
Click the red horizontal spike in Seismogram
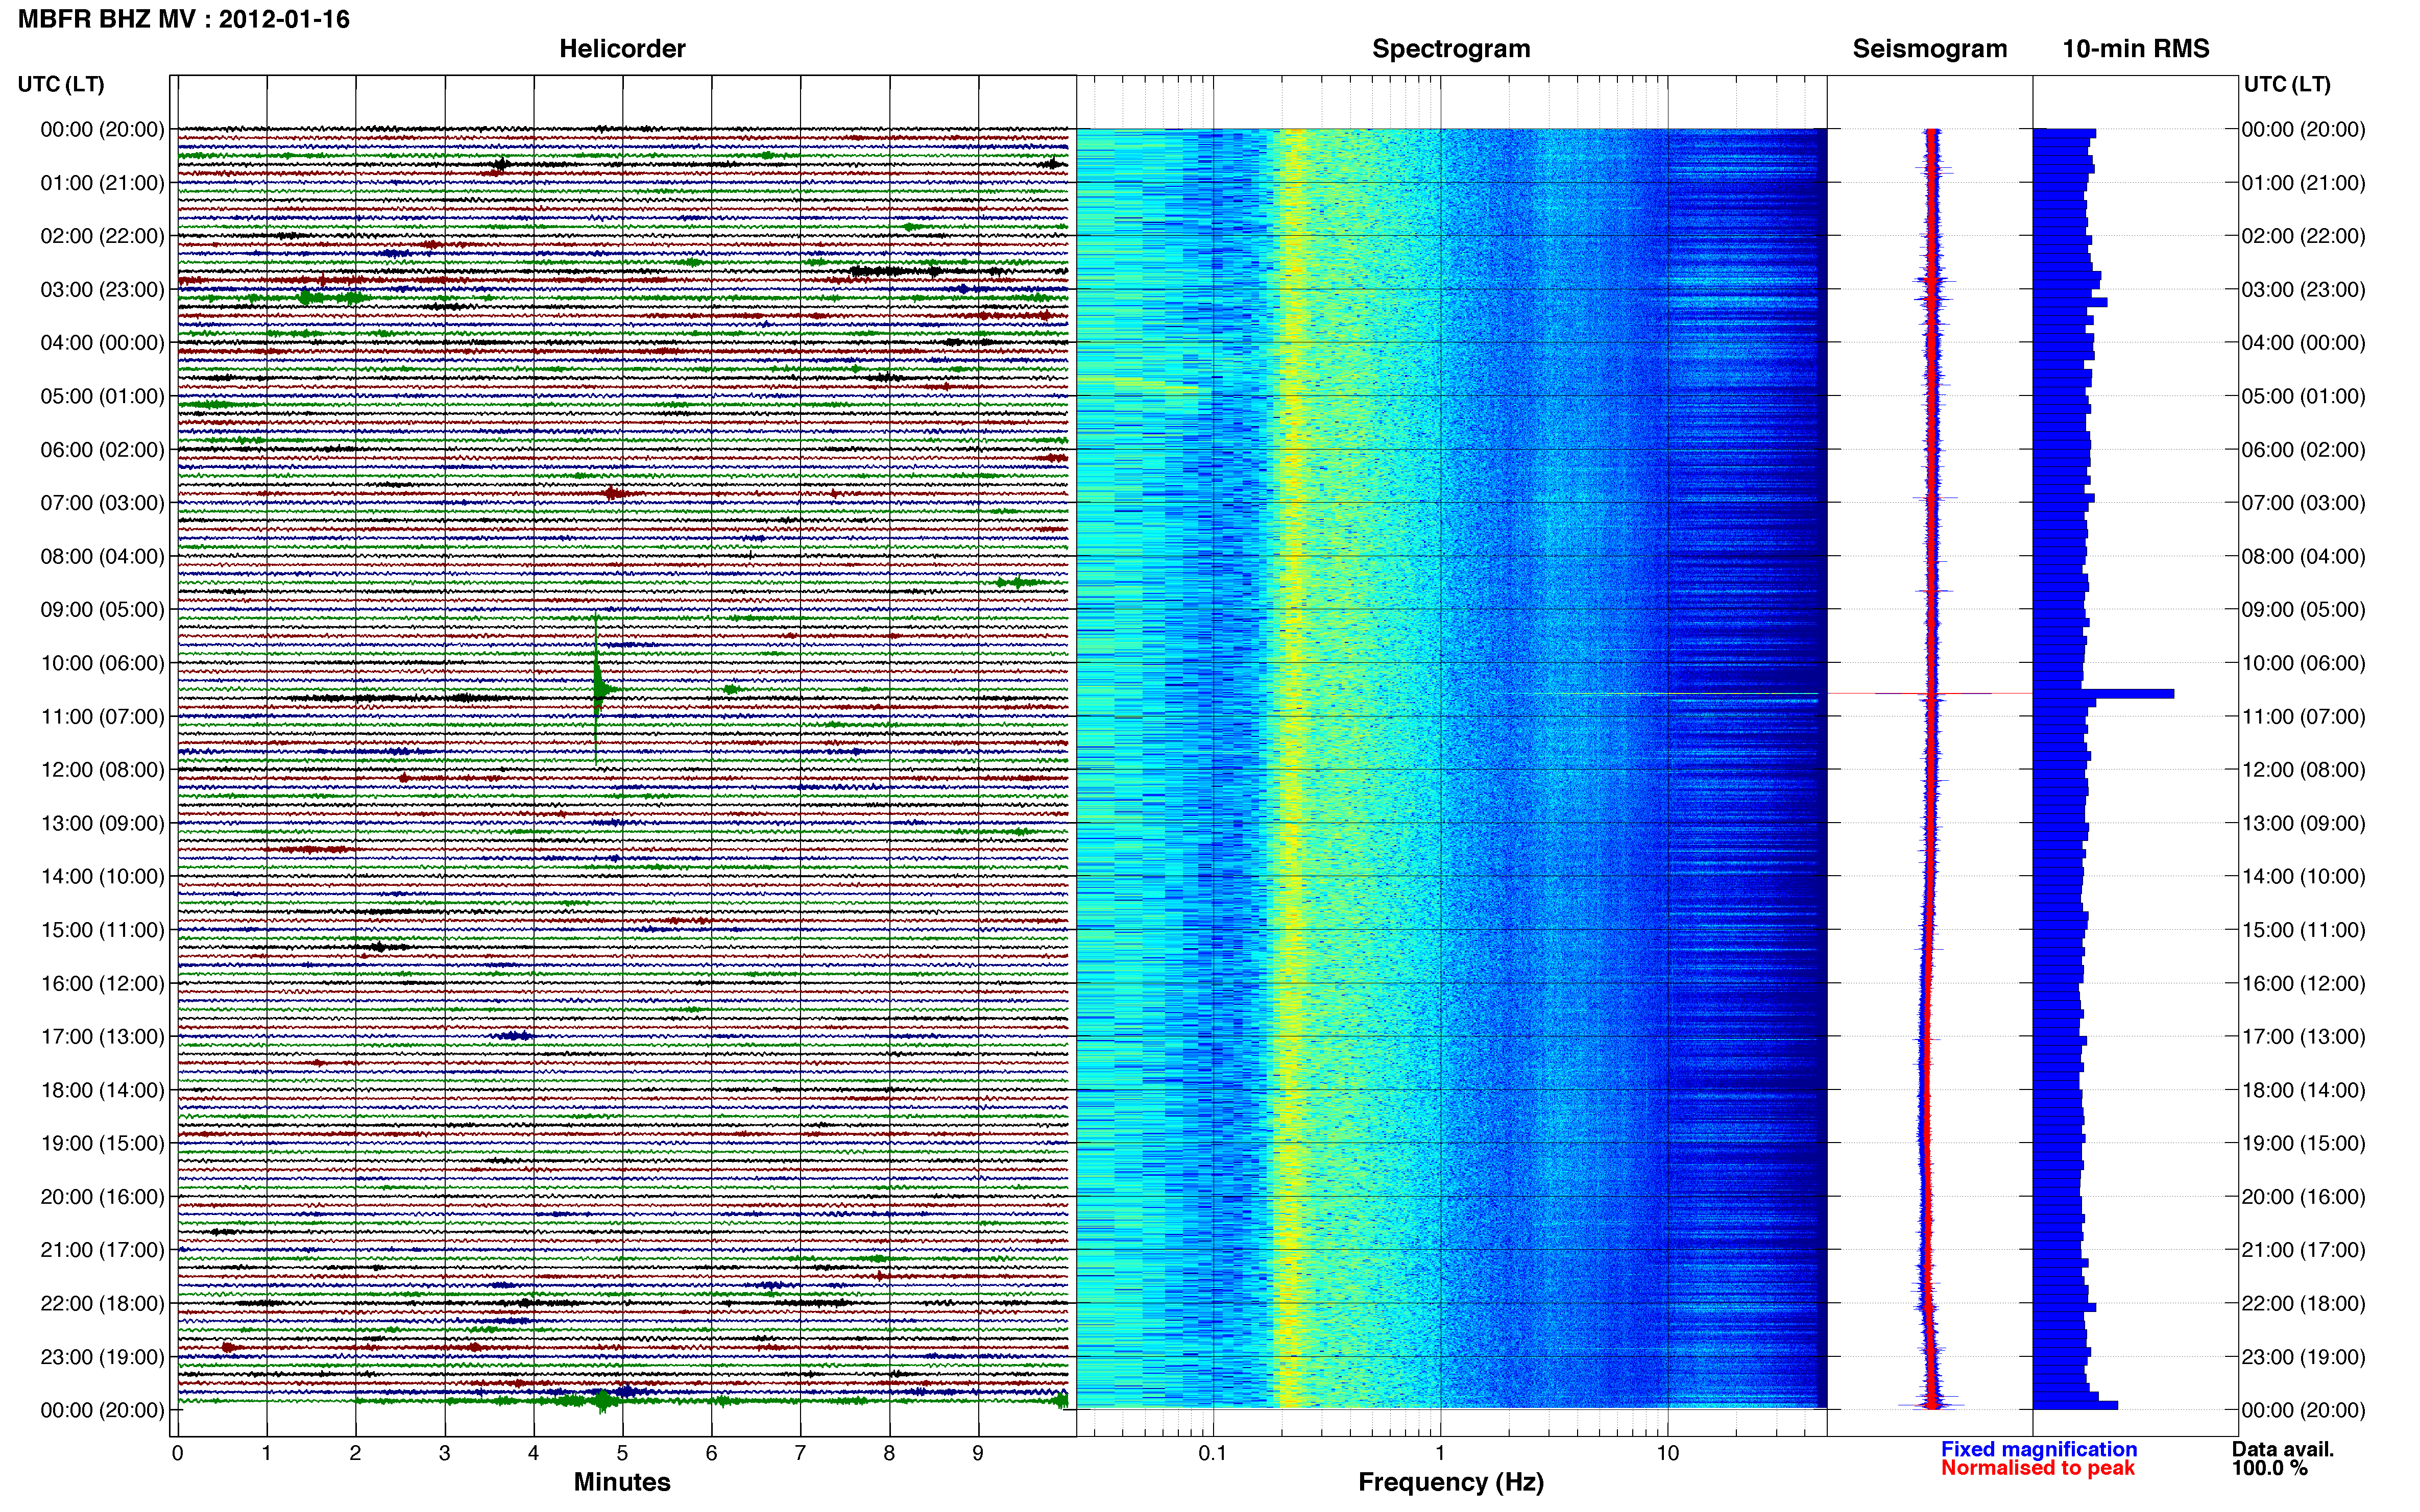(x=1930, y=693)
